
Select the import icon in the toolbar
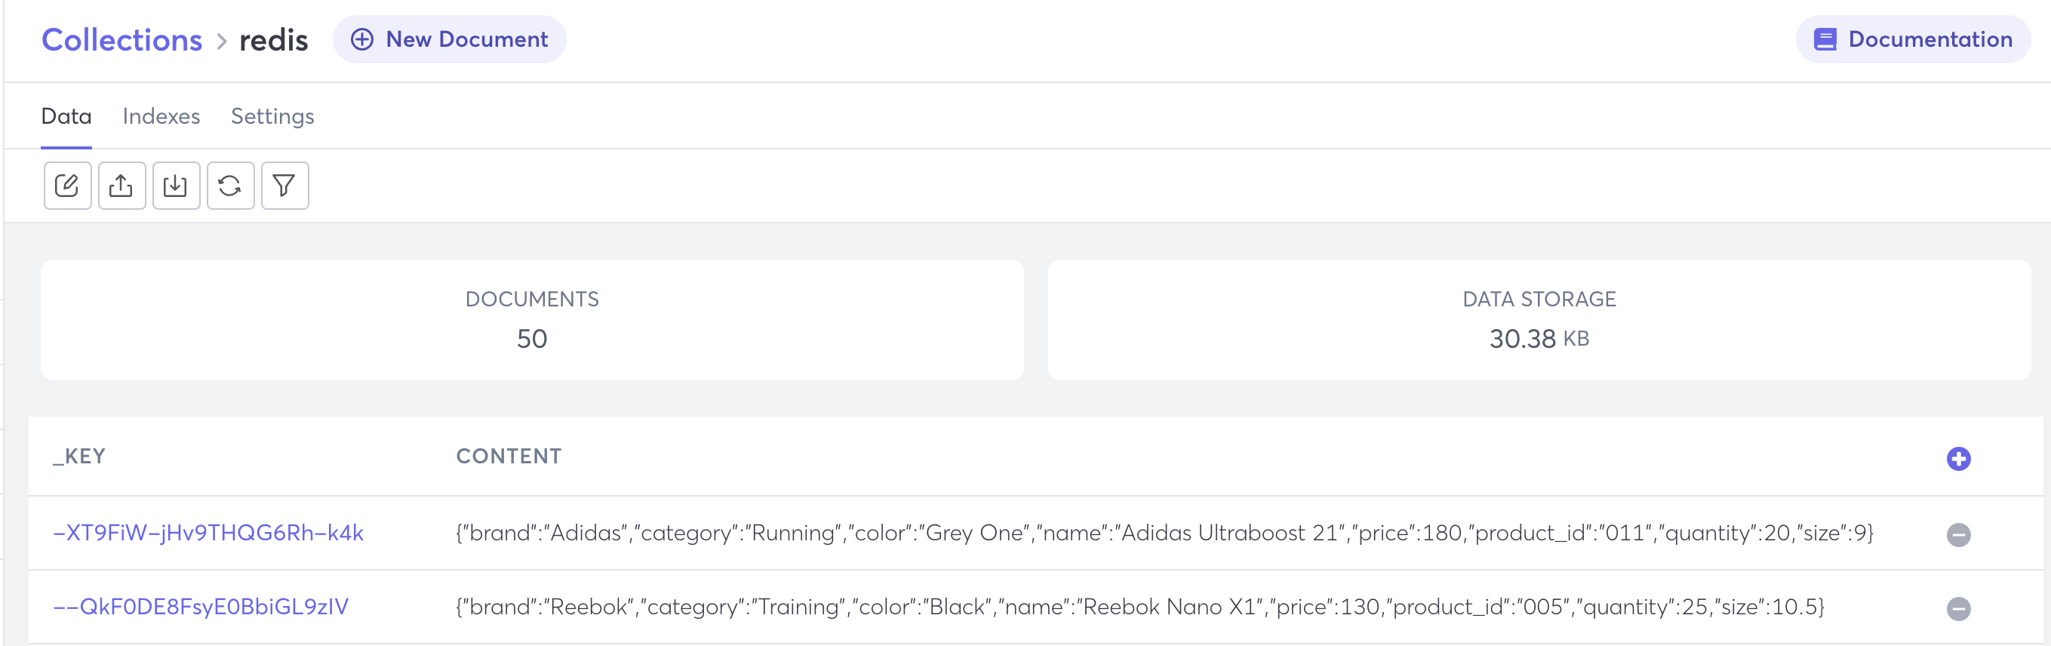point(176,185)
